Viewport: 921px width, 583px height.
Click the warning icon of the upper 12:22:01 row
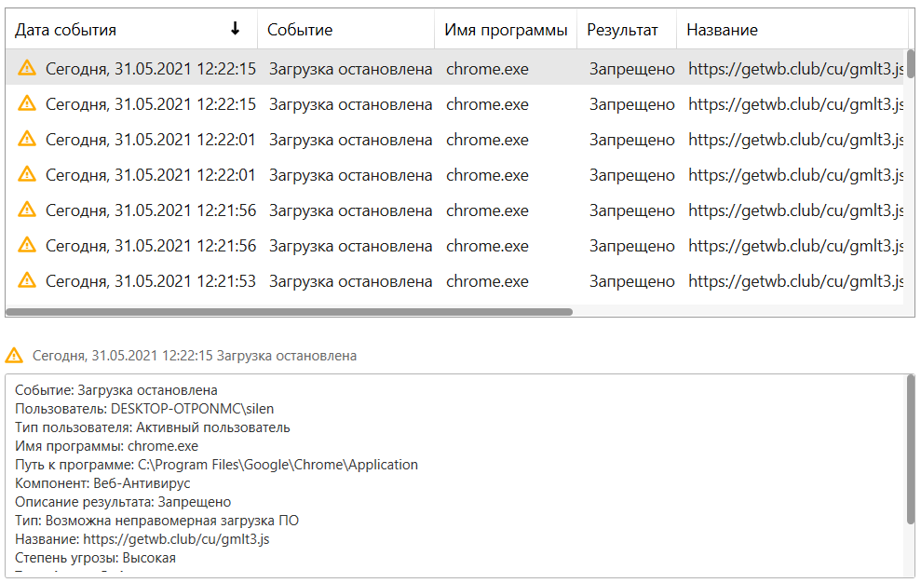click(27, 139)
